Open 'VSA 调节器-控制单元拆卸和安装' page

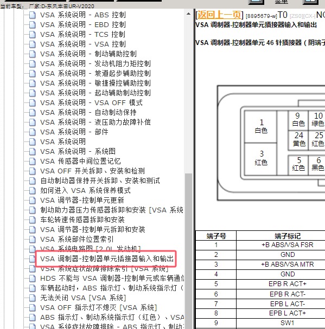[x=93, y=230]
